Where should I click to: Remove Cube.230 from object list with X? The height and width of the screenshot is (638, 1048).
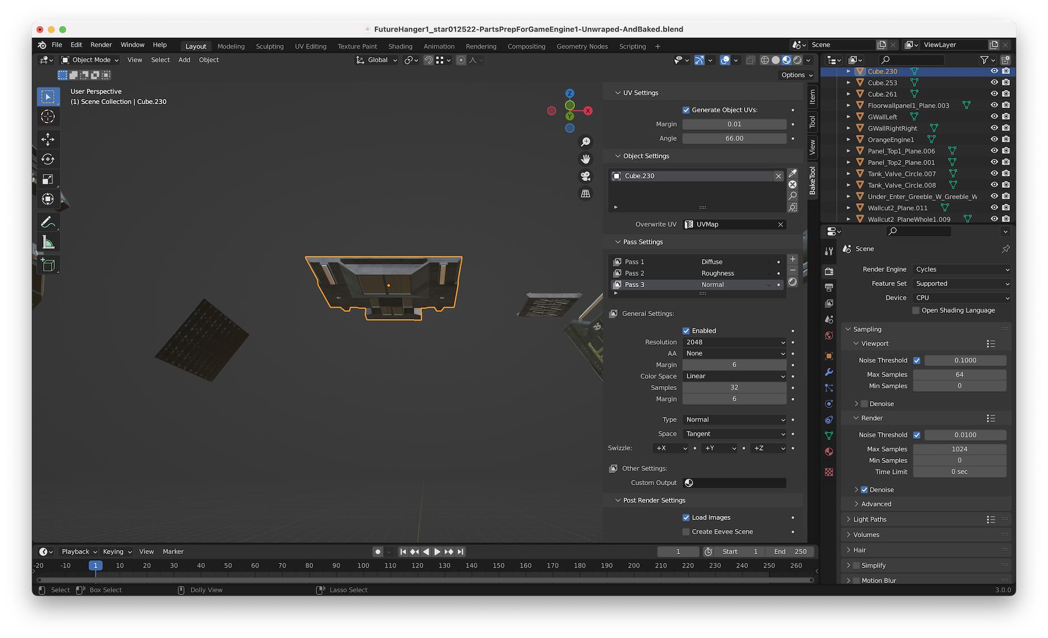[778, 176]
